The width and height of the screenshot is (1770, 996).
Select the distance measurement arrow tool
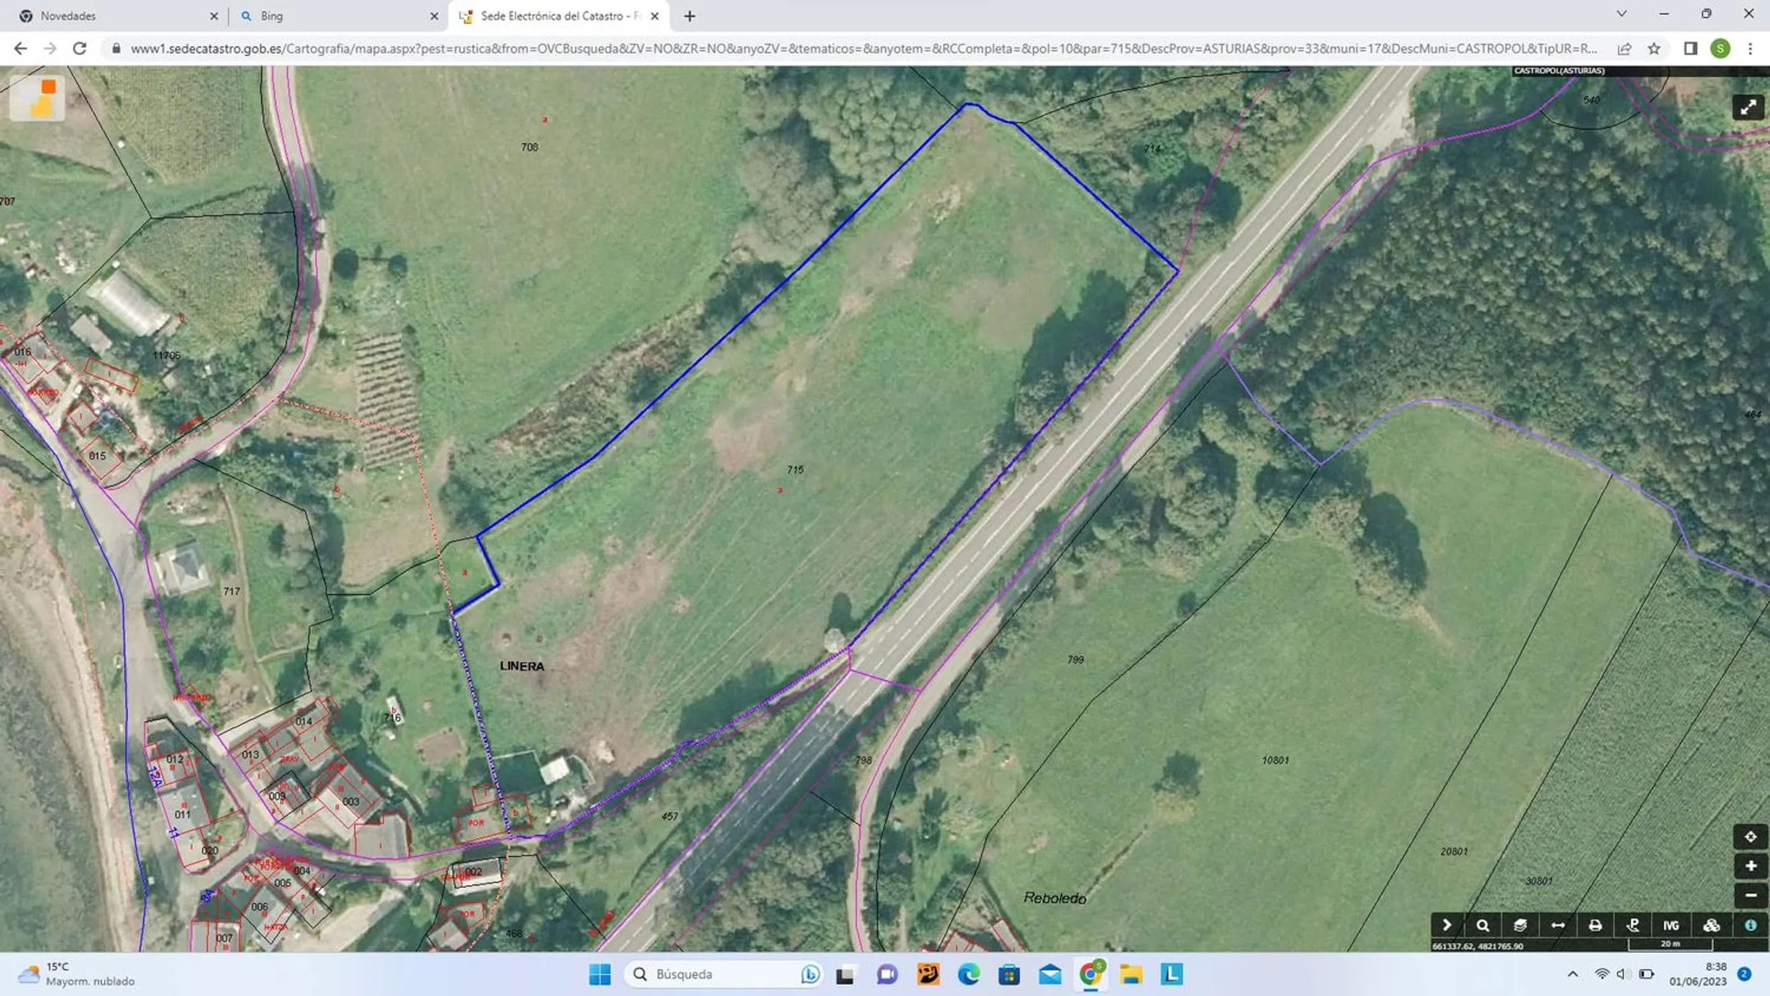[x=1558, y=925]
